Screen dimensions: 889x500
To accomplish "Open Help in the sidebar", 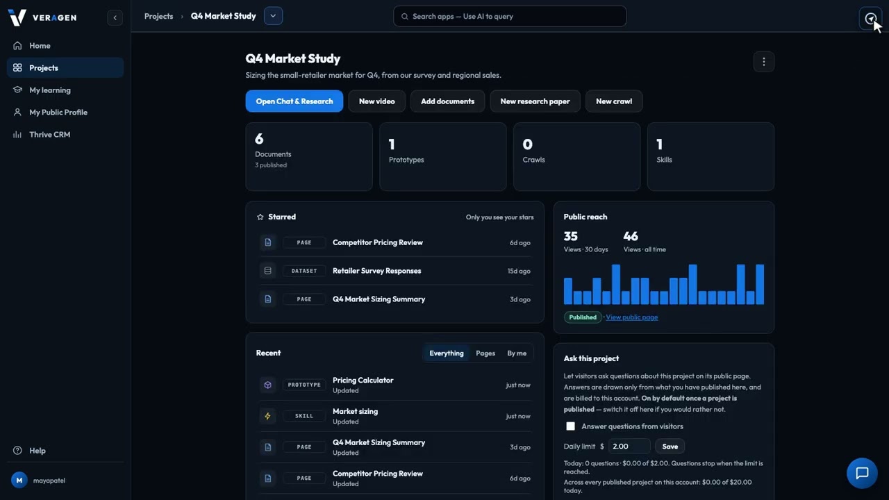I will pyautogui.click(x=65, y=451).
